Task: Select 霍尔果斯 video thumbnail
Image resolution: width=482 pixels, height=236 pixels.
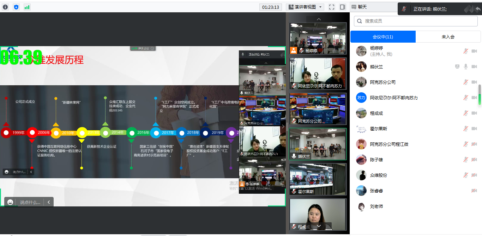Action: pyautogui.click(x=318, y=179)
